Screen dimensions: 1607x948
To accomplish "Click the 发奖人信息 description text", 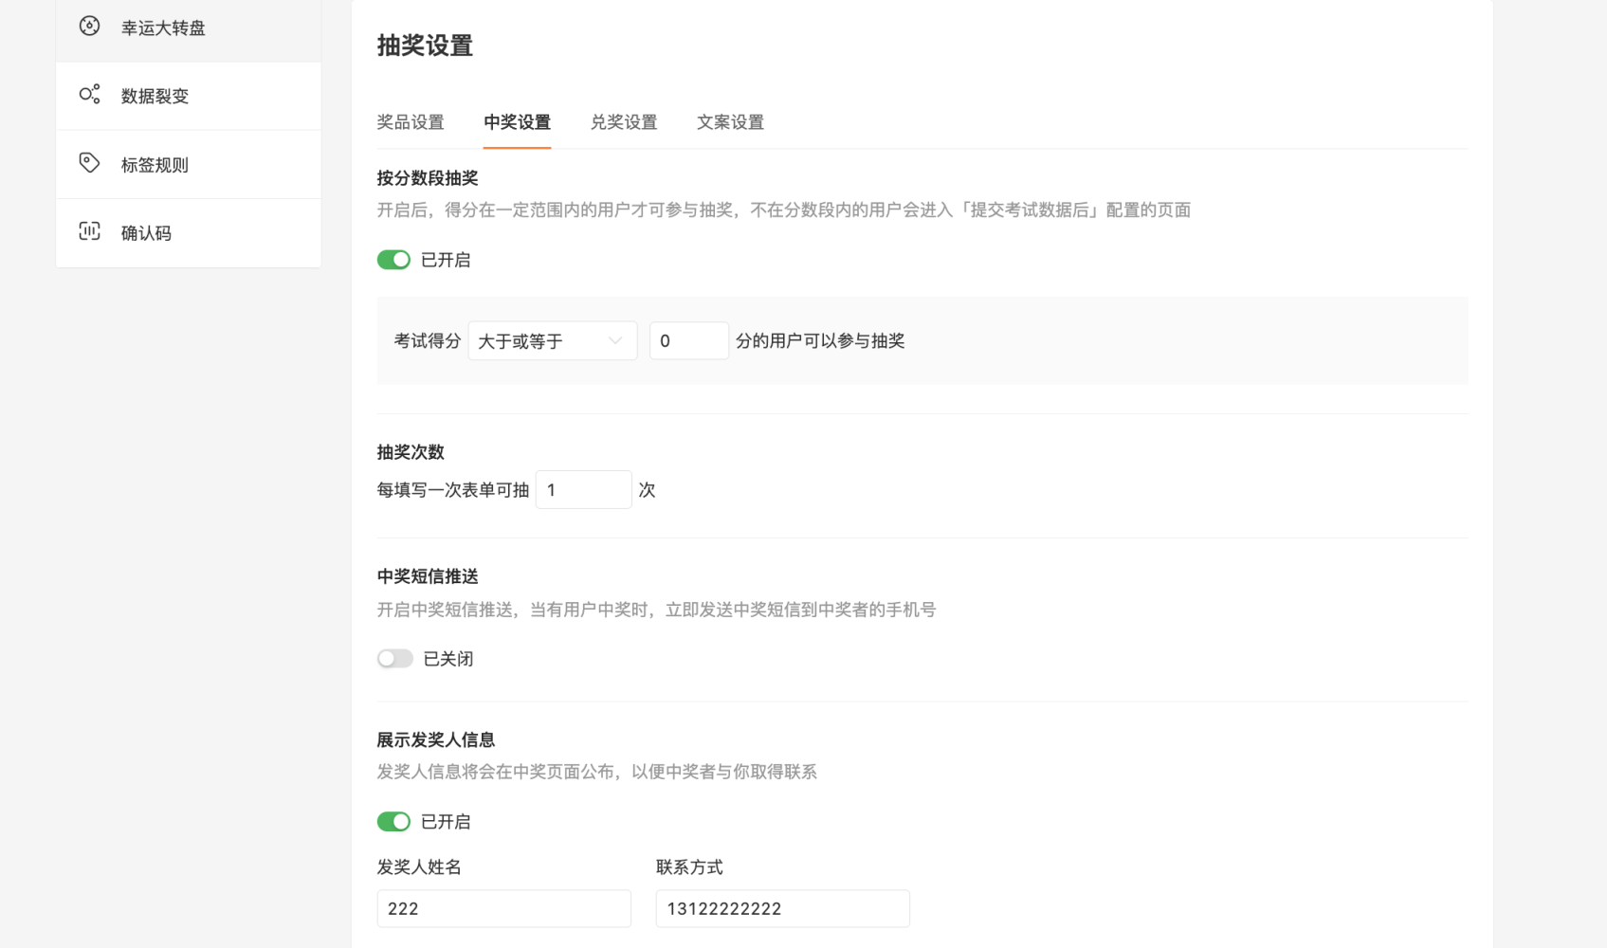I will click(x=597, y=772).
